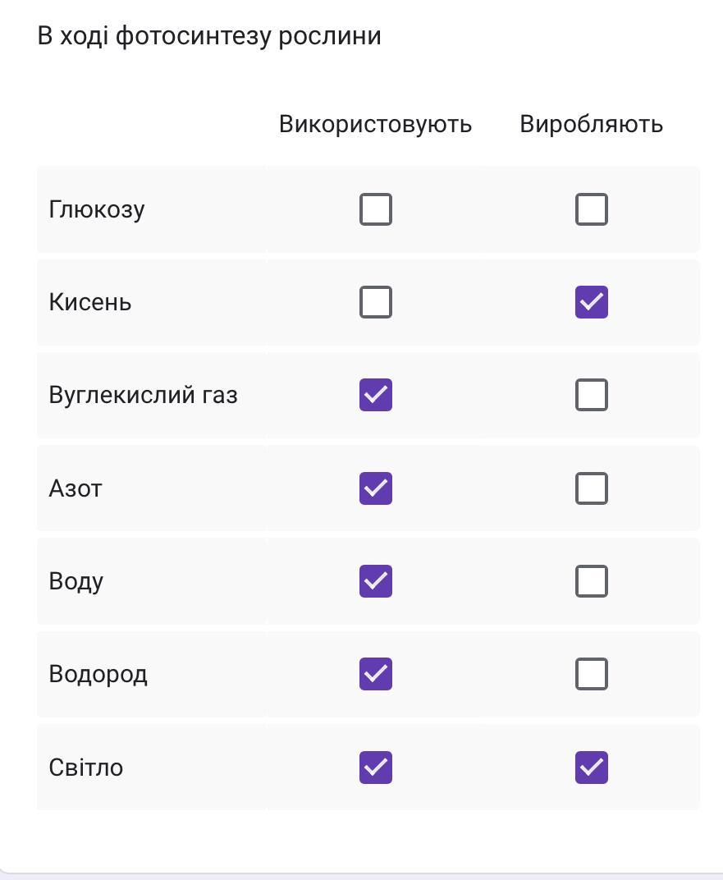
Task: Mark Вуглекислий газ as Виробляють
Action: click(x=591, y=395)
